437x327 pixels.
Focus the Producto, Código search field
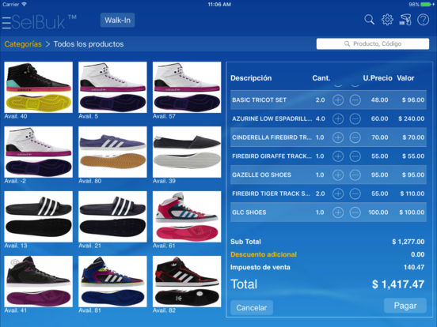tap(373, 43)
